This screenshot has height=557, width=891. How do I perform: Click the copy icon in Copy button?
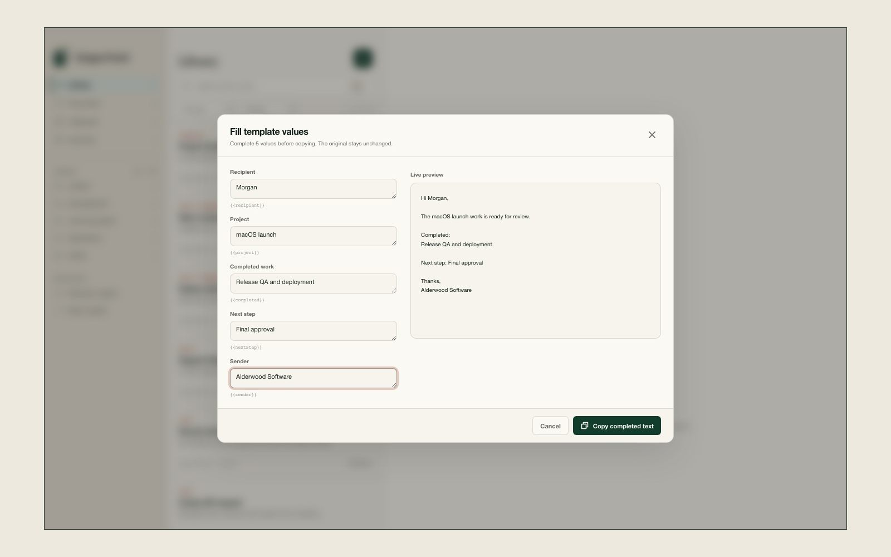(585, 426)
